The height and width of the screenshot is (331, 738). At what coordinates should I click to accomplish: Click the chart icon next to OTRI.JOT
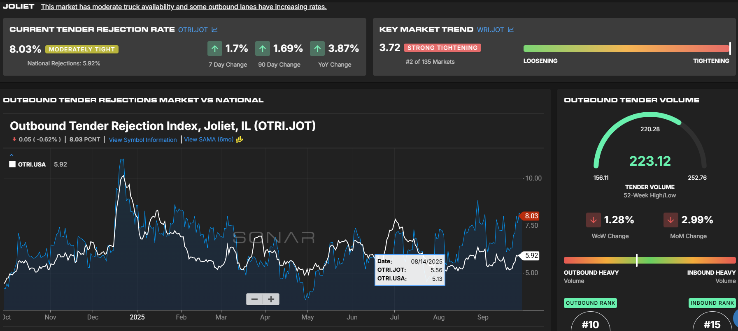tap(214, 30)
